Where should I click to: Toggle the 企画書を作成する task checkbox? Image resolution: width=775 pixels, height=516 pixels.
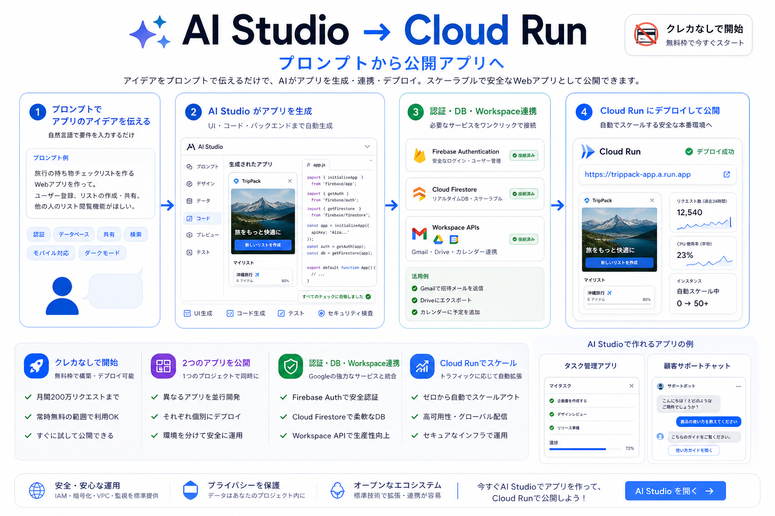tap(551, 401)
